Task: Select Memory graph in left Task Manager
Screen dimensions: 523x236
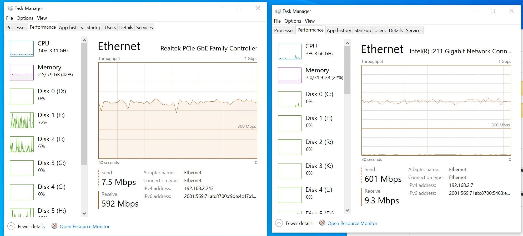Action: 22,73
